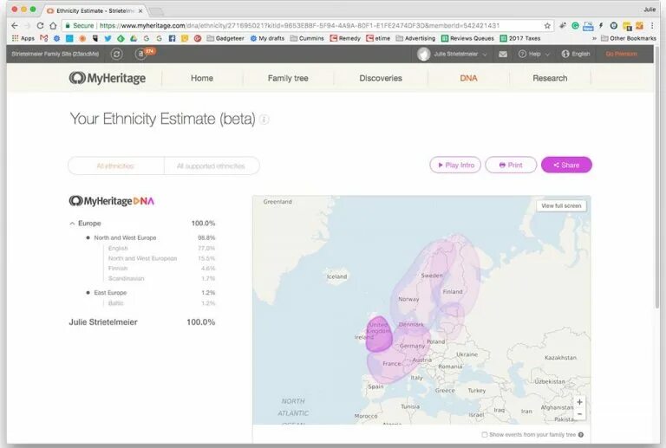This screenshot has height=448, width=666.
Task: Click Julie Strietelmeier's profile avatar
Action: (x=423, y=54)
